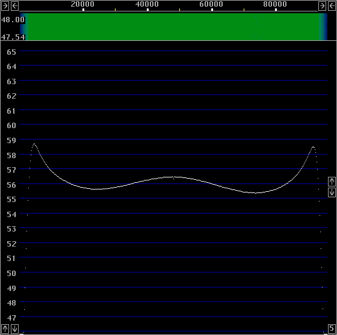The image size is (337, 335).
Task: Click left-arrow icon in top-right corner
Action: click(332, 6)
